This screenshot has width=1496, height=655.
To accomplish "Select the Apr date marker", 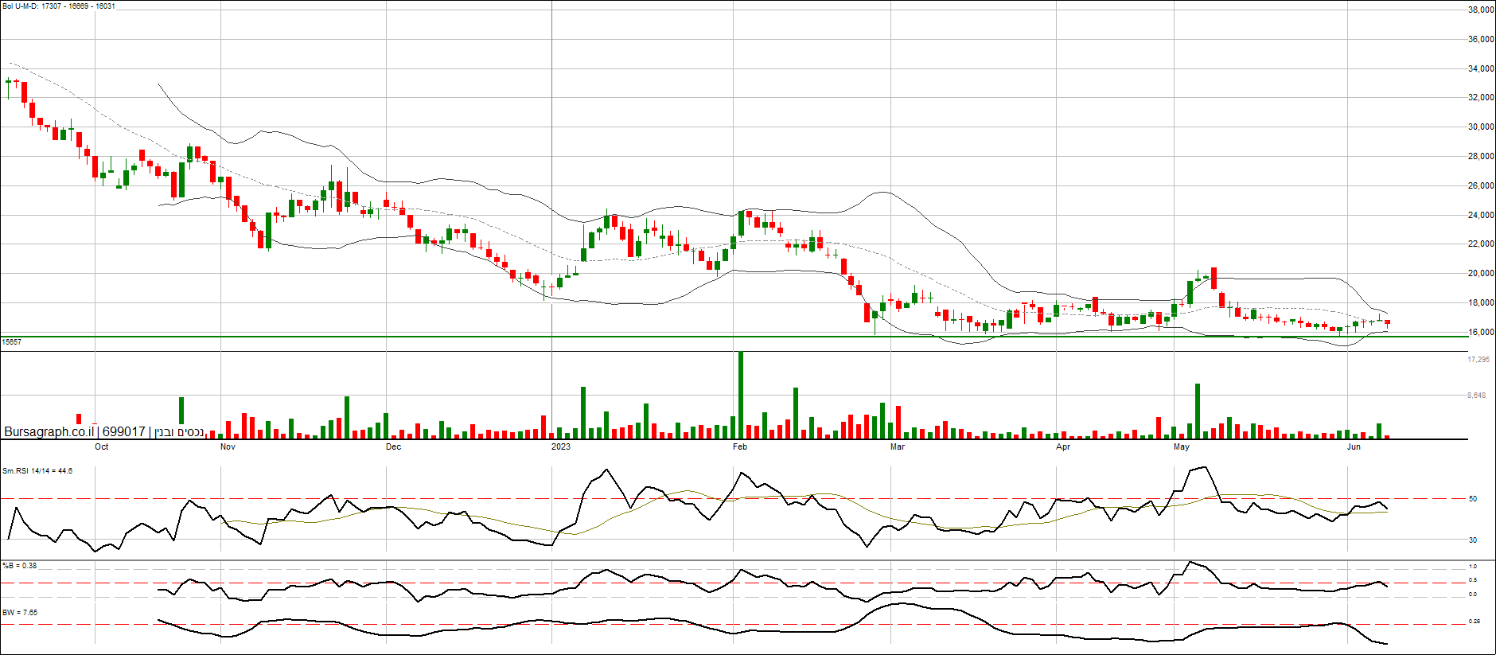I will (1063, 447).
